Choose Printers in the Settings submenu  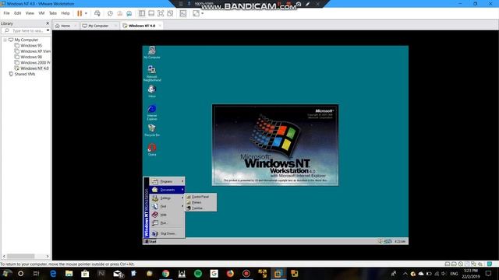pos(201,202)
